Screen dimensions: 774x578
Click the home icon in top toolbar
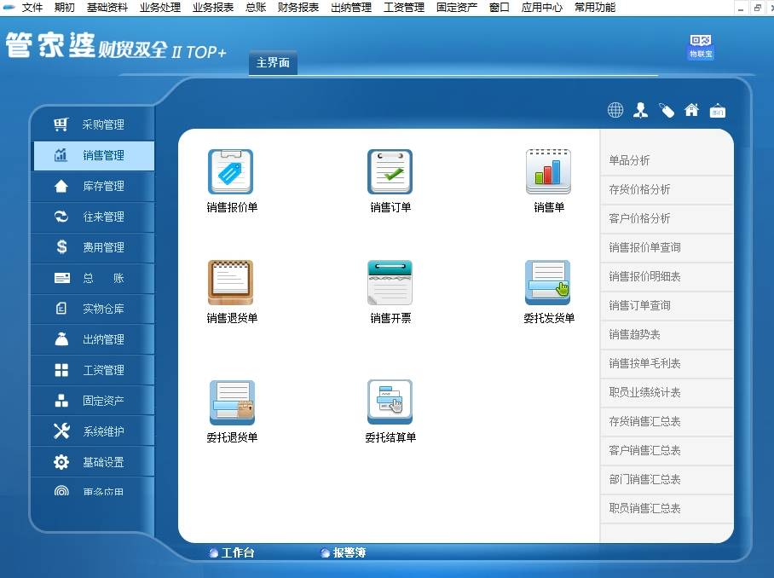tap(691, 110)
